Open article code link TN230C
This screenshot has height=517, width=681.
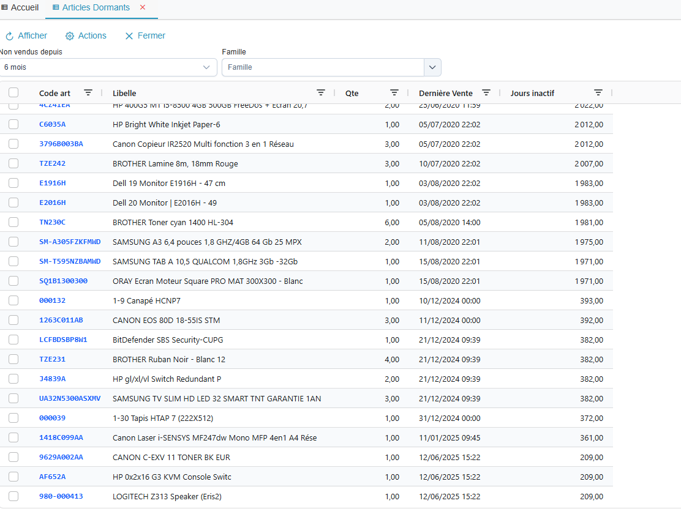pyautogui.click(x=52, y=222)
